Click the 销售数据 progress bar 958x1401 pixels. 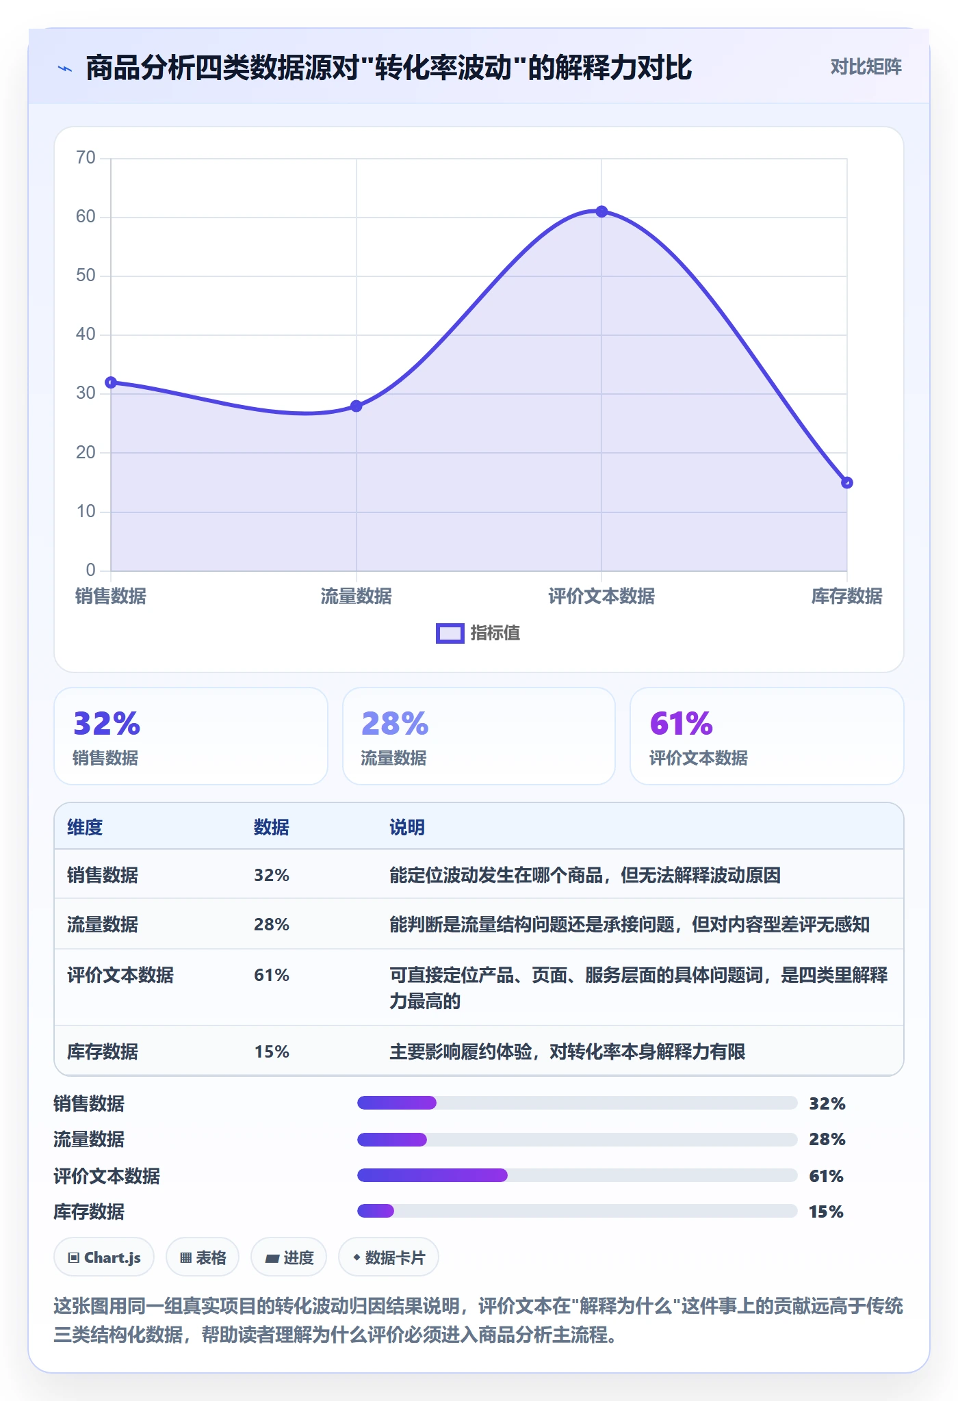tap(577, 1103)
